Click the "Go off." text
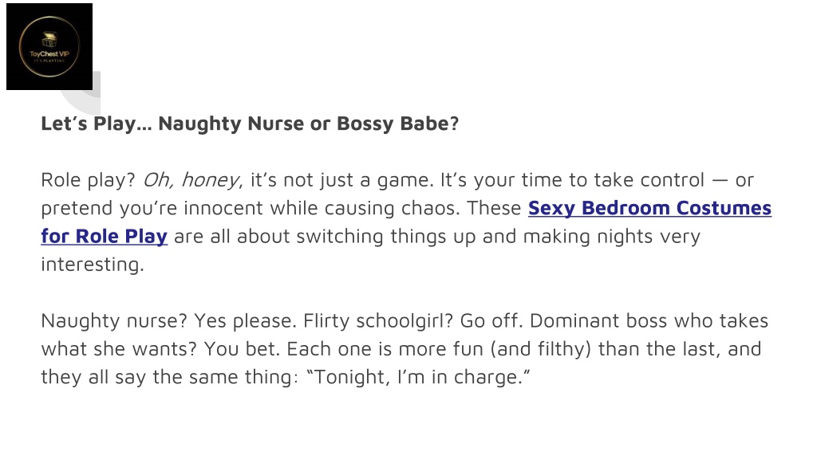The width and height of the screenshot is (817, 459). (491, 320)
